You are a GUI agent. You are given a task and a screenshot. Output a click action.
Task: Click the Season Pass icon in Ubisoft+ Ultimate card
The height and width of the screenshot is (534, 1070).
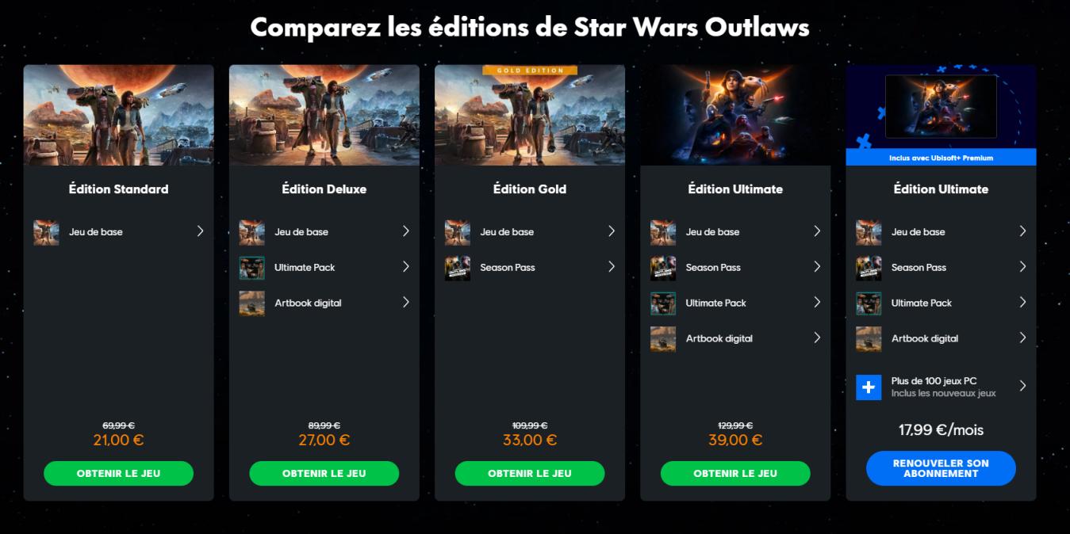(869, 268)
